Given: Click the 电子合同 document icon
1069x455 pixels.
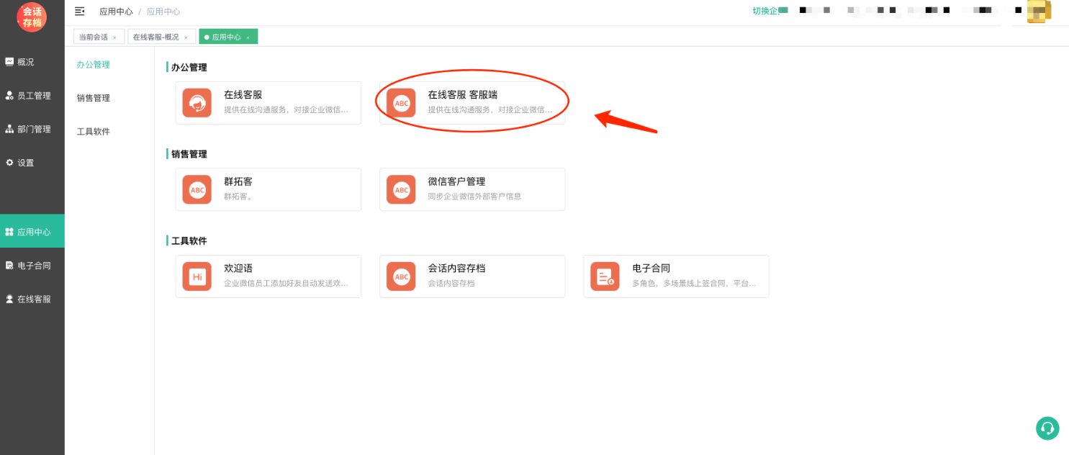Looking at the screenshot, I should (x=605, y=276).
